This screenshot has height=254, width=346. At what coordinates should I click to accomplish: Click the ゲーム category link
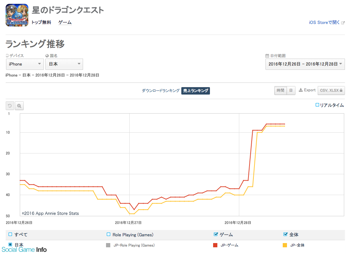pos(65,23)
